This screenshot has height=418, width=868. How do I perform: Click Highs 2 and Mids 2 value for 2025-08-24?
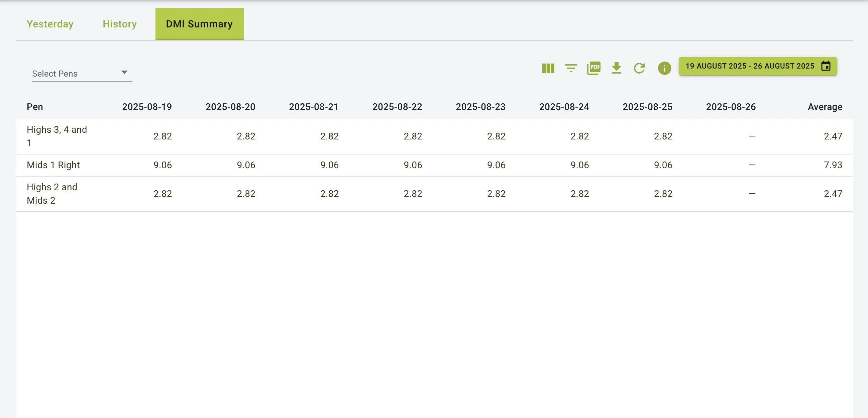[579, 194]
